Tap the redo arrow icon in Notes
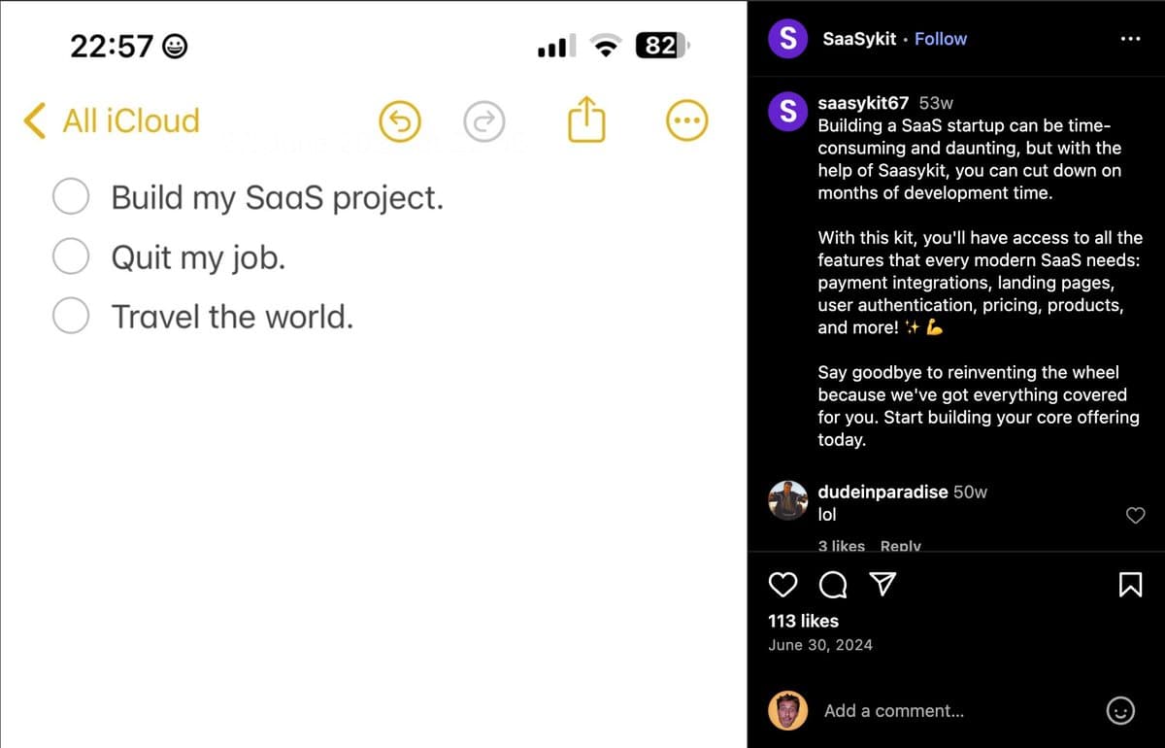This screenshot has height=748, width=1165. pos(483,121)
